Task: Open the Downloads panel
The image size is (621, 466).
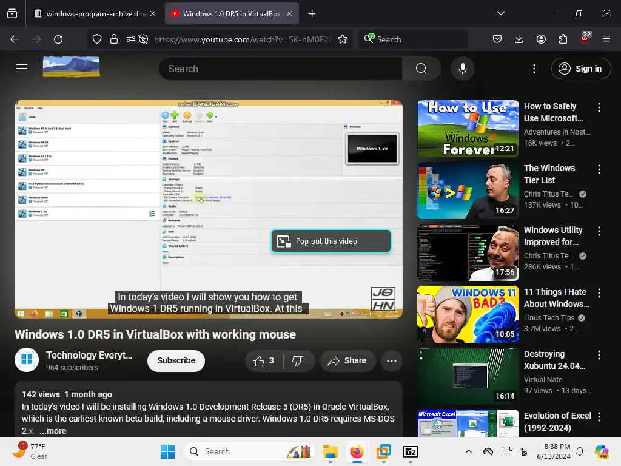Action: [x=519, y=39]
